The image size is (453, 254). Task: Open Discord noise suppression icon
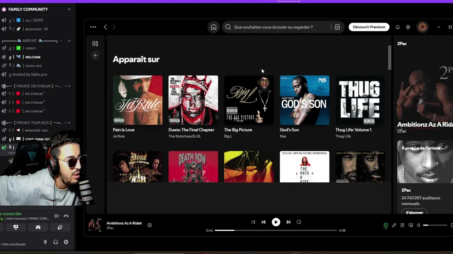click(57, 216)
